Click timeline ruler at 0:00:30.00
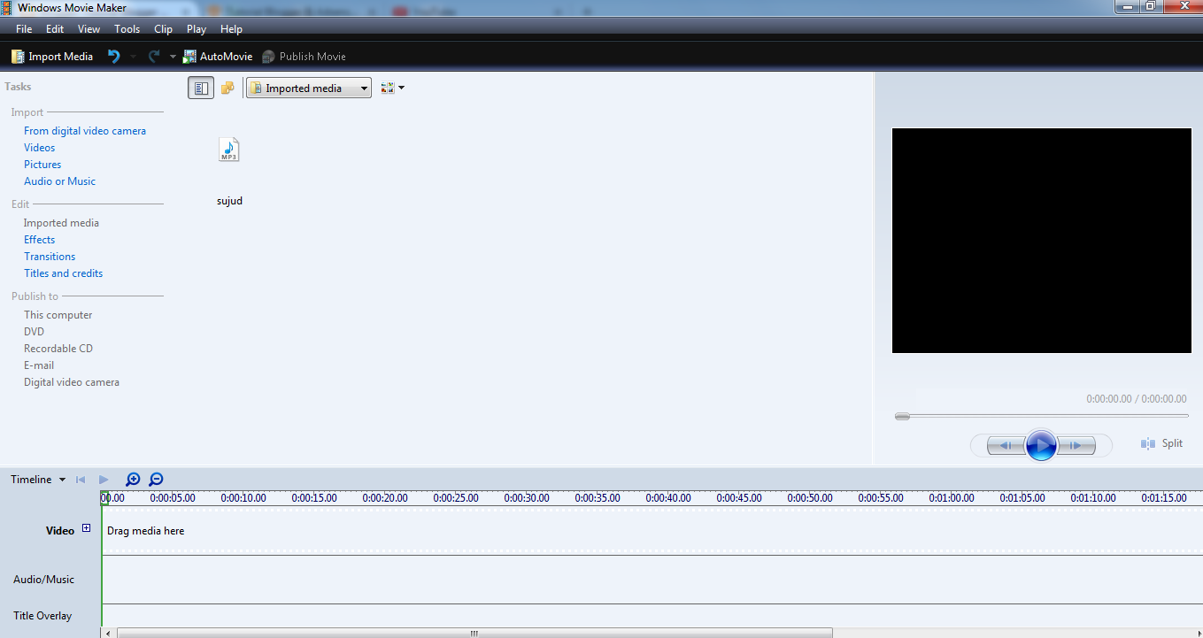The height and width of the screenshot is (638, 1203). point(527,498)
